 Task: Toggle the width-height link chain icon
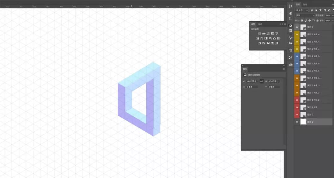261,81
